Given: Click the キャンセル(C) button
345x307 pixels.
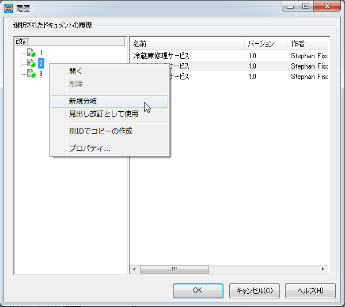Looking at the screenshot, I should (x=255, y=290).
